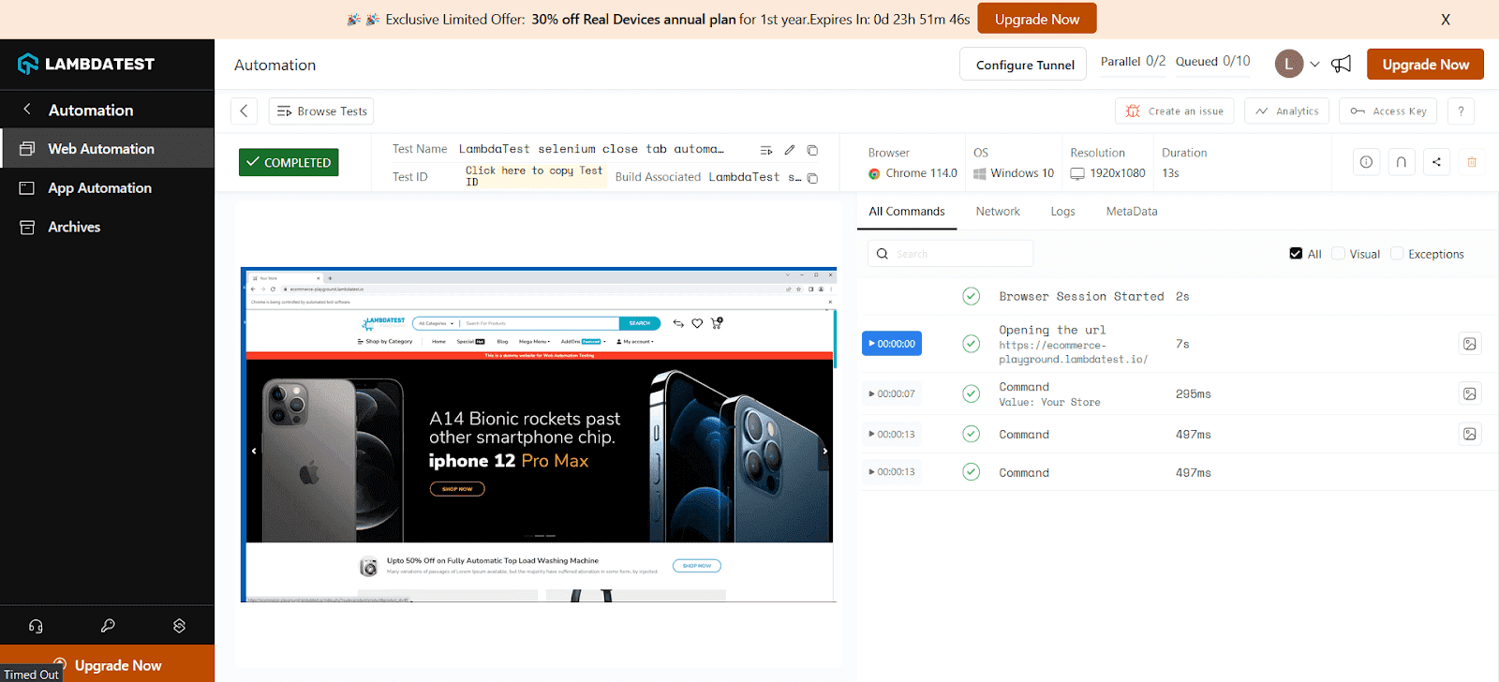Viewport: 1499px width, 682px height.
Task: Open help with the question mark button
Action: (1461, 111)
